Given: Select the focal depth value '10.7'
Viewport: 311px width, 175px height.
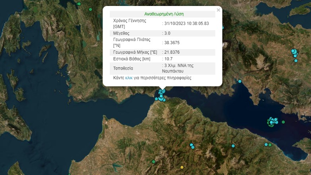Looking at the screenshot, I should point(168,59).
